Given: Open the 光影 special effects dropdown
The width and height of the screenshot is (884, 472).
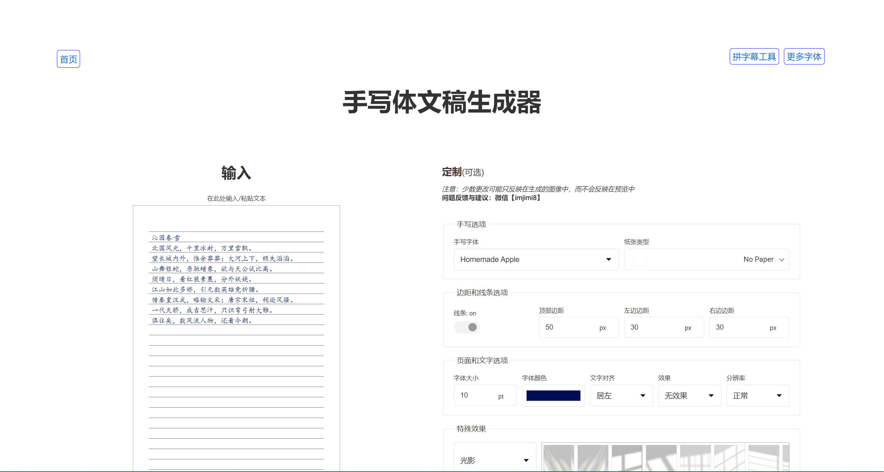Looking at the screenshot, I should 494,460.
